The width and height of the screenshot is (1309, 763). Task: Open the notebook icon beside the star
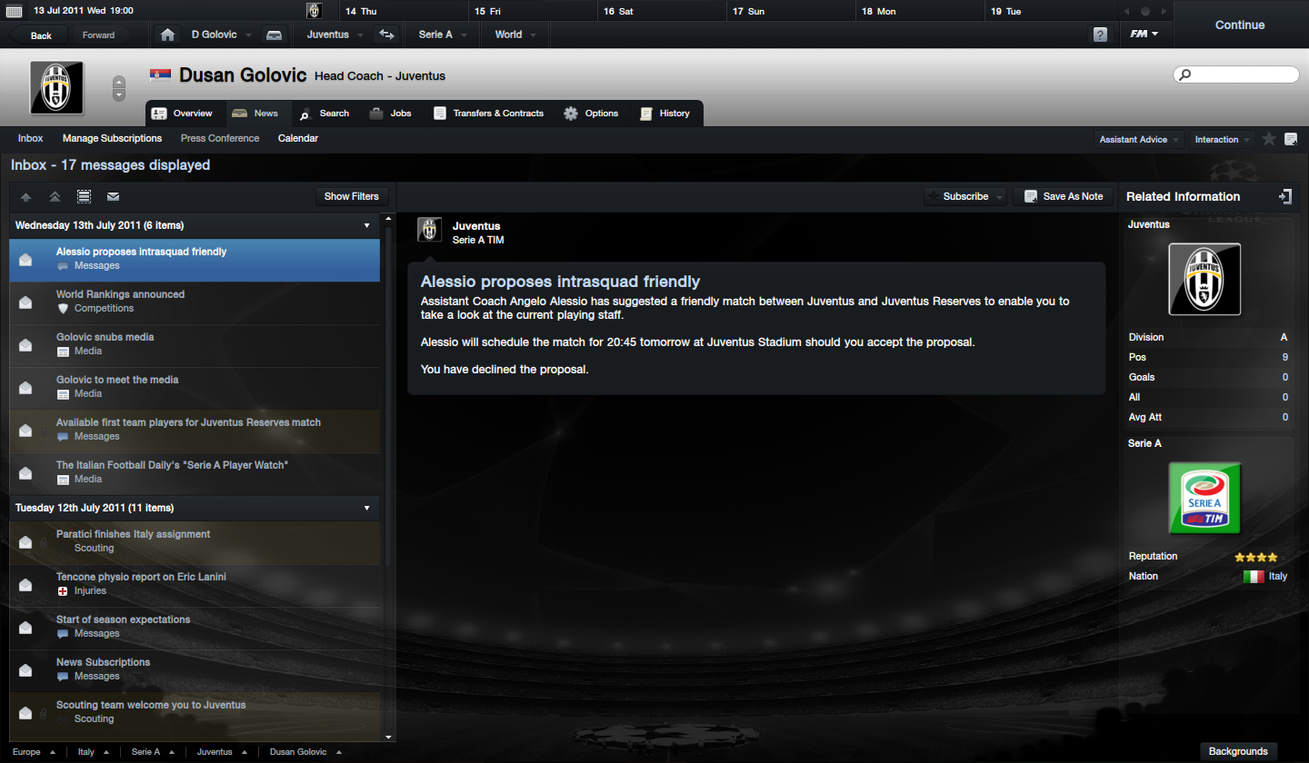click(1291, 139)
